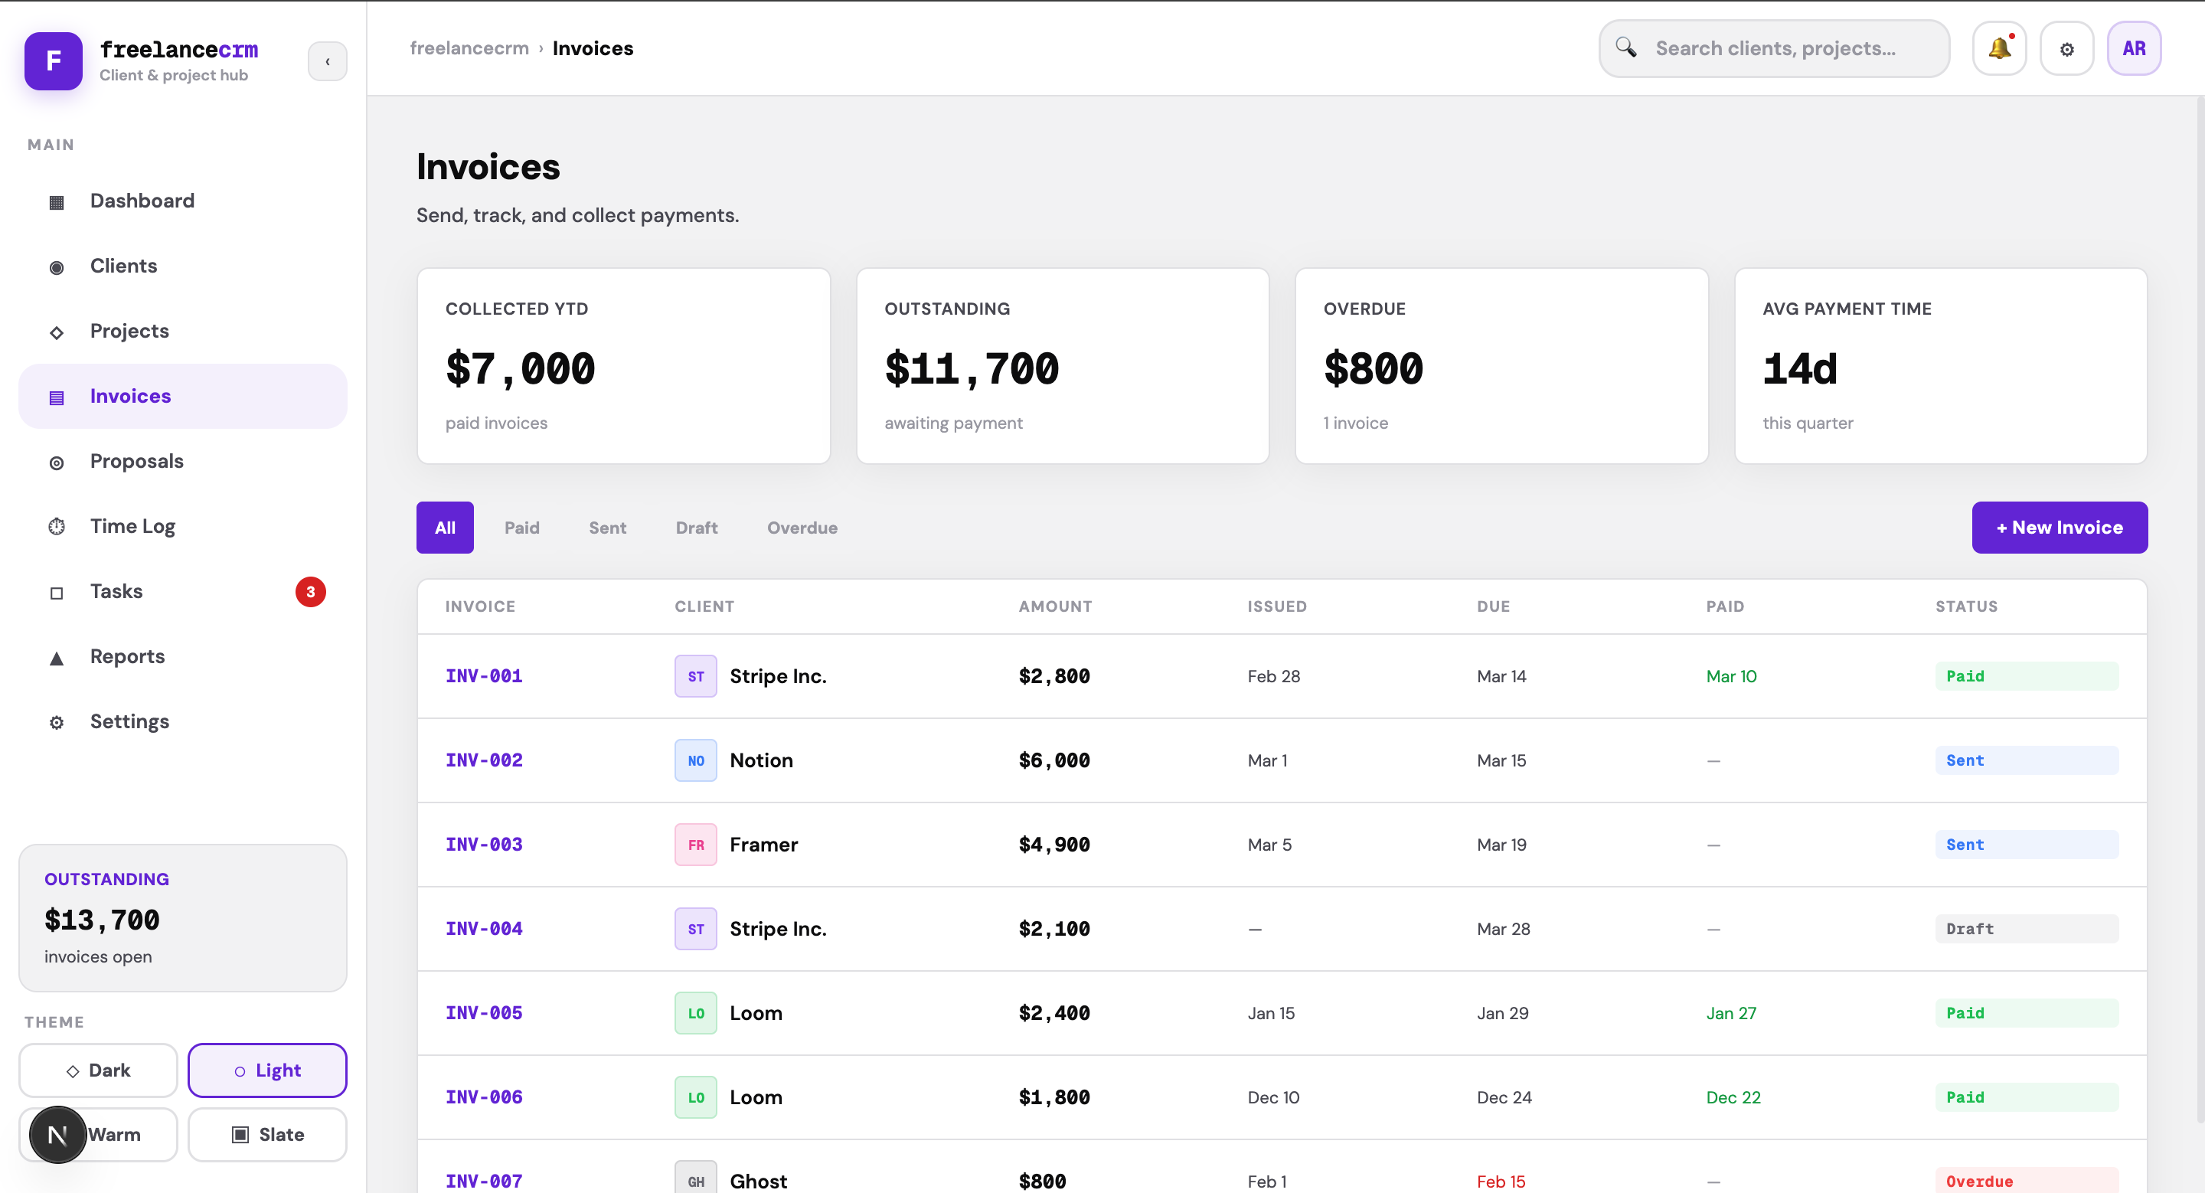
Task: Open the settings gear in top bar
Action: 2067,48
